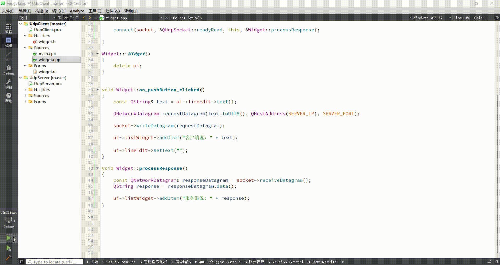
Task: Expand the UdpServer Sources folder
Action: coord(25,96)
